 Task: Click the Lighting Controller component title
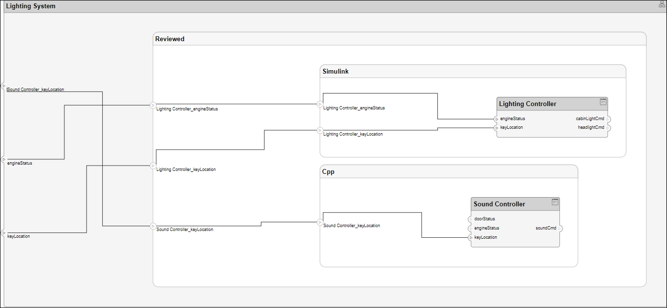coord(527,104)
